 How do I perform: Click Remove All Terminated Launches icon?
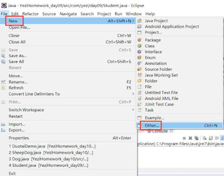(197, 138)
